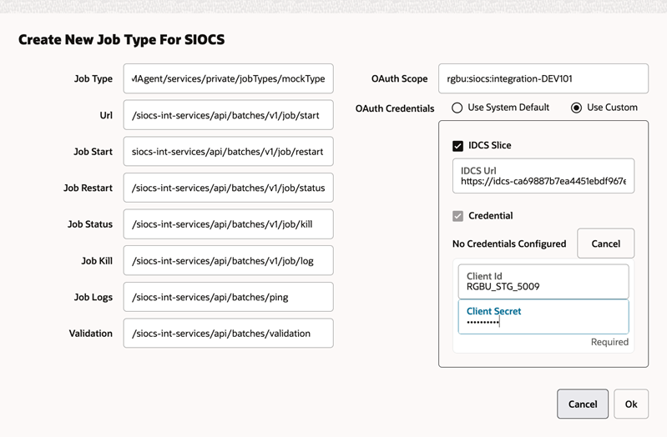The width and height of the screenshot is (667, 437).
Task: Toggle the Credential checkbox
Action: 457,216
